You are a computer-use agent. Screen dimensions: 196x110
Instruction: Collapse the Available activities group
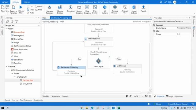(6, 67)
